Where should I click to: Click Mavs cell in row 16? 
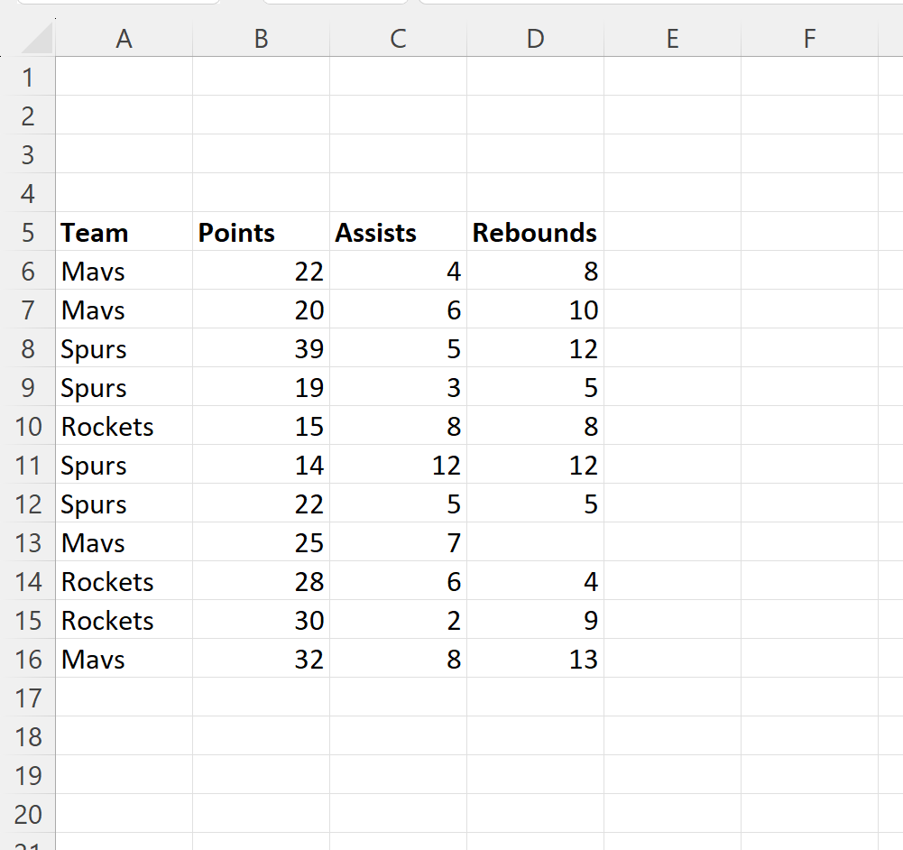tap(124, 660)
